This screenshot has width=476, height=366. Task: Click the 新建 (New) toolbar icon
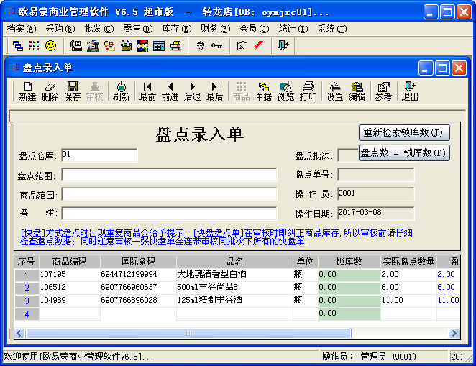(27, 91)
